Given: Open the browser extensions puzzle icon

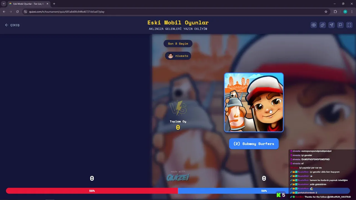Looking at the screenshot, I should click(335, 12).
